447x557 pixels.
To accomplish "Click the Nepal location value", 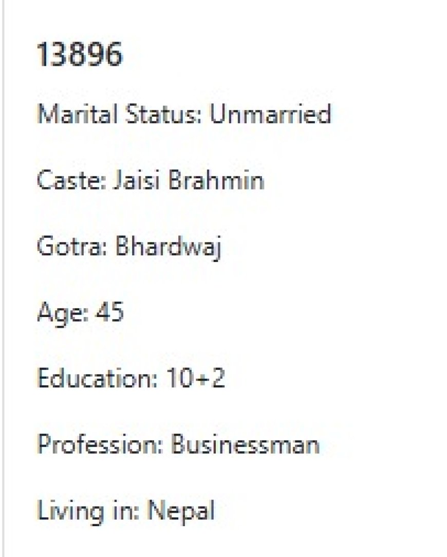I will point(181,512).
